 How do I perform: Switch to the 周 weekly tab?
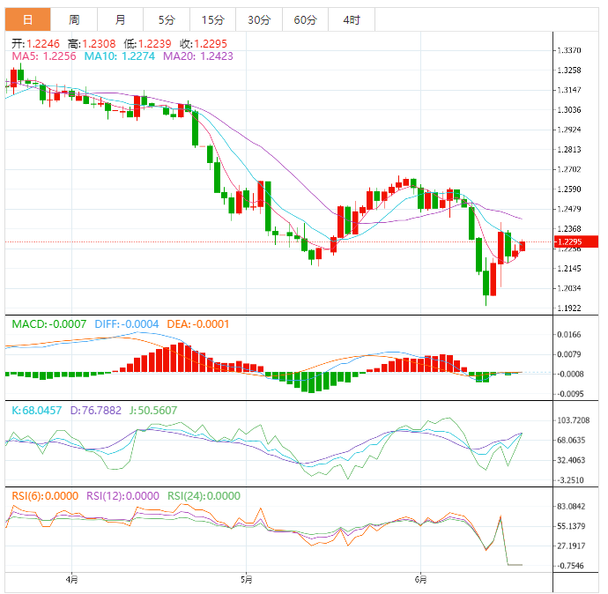click(74, 19)
